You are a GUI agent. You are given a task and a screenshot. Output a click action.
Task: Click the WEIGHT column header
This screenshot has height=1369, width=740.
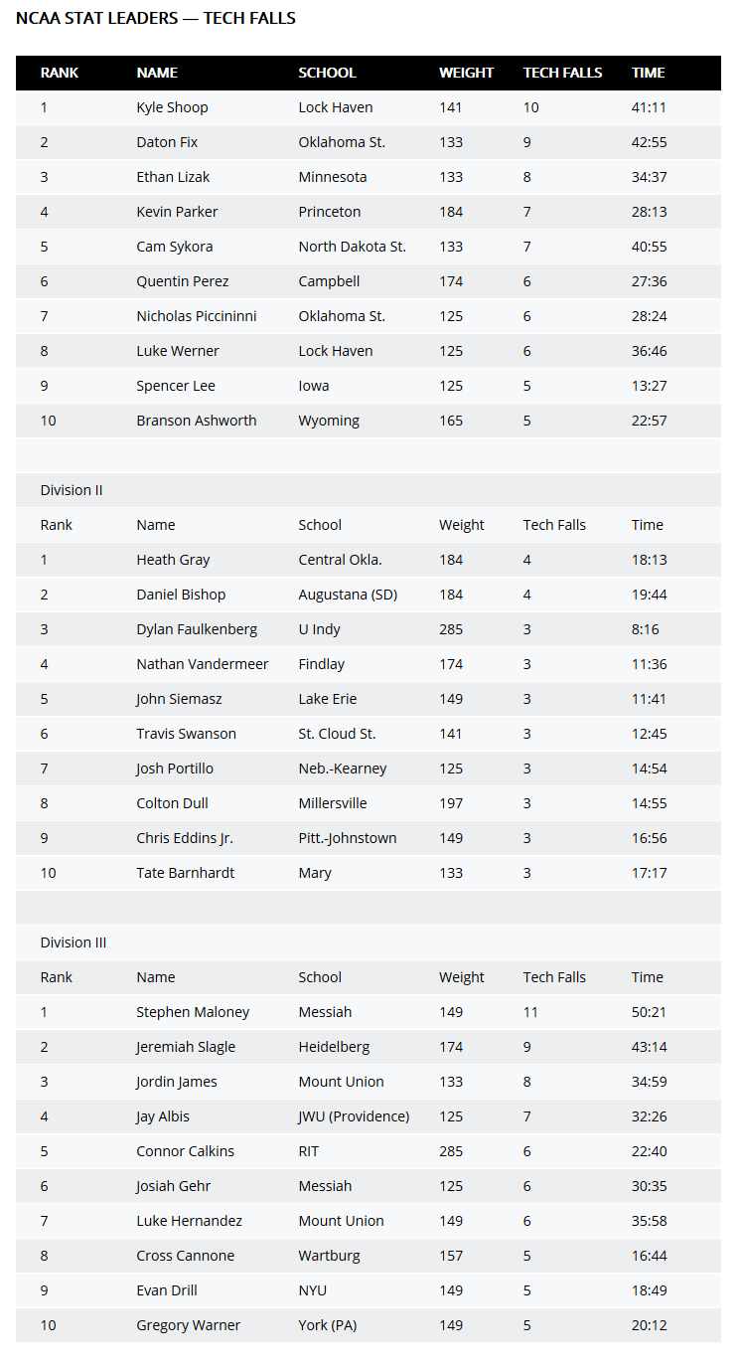467,73
